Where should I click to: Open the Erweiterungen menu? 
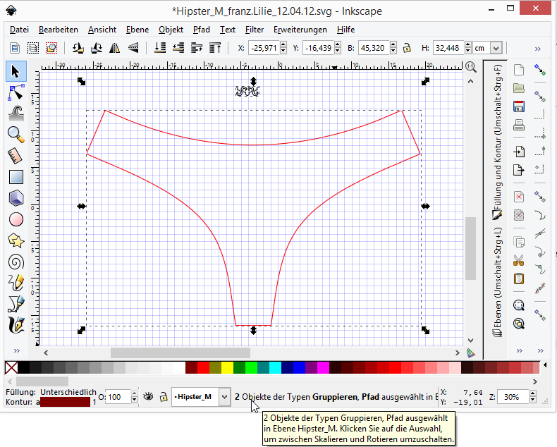click(x=300, y=30)
